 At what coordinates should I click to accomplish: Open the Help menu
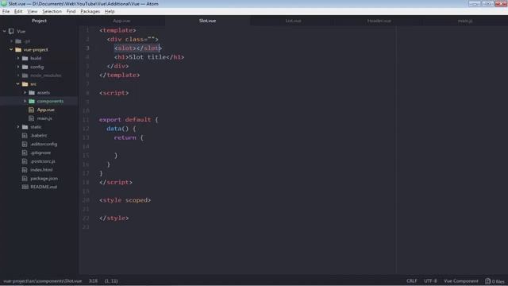point(110,11)
